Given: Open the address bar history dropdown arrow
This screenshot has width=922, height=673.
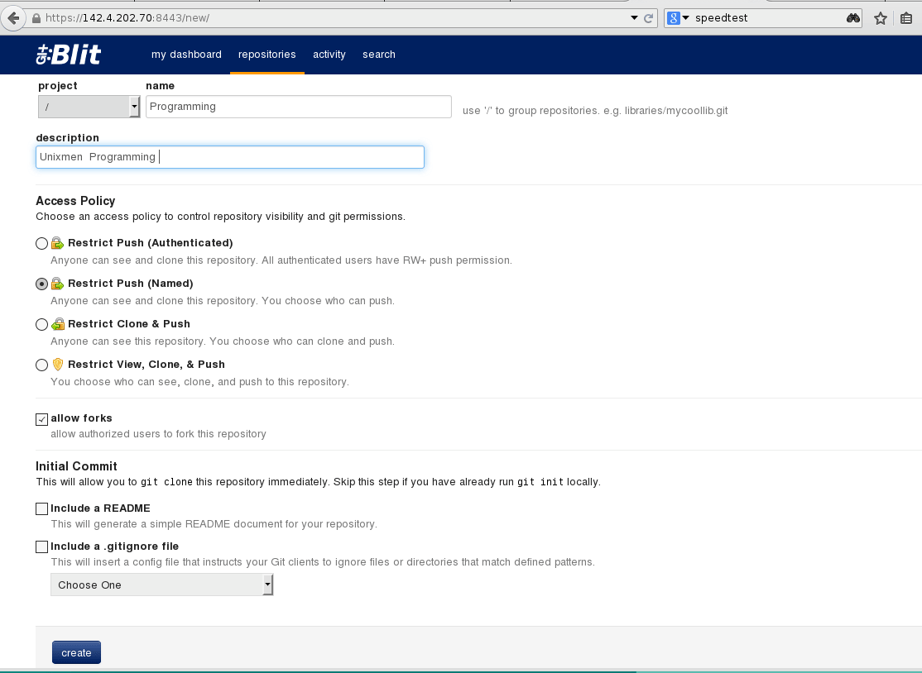Looking at the screenshot, I should point(634,17).
